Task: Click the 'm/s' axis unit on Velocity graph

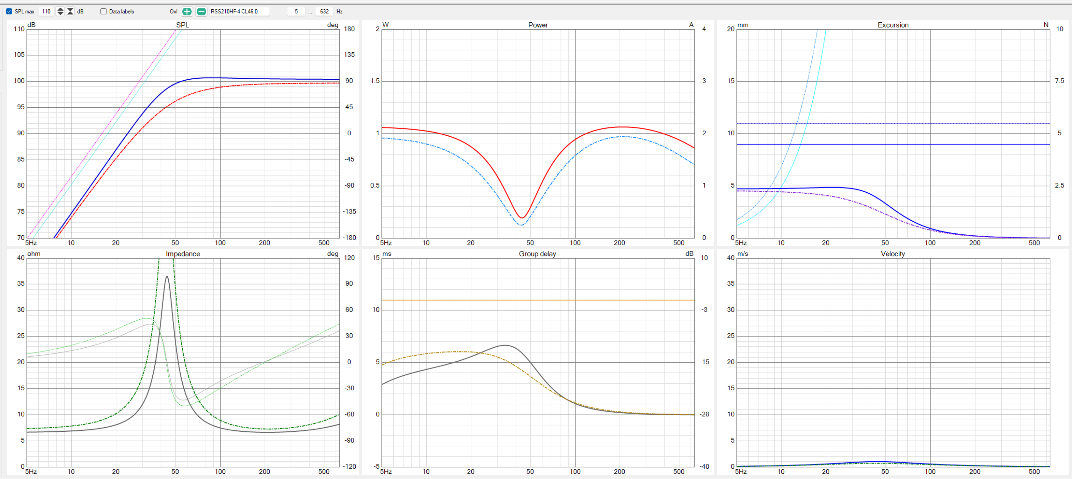Action: click(743, 253)
